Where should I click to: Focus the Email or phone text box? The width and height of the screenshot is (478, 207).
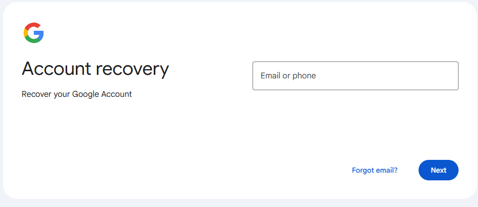pyautogui.click(x=355, y=76)
